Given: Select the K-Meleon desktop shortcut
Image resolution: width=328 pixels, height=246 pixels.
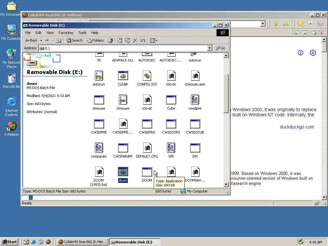Looking at the screenshot, I should click(x=12, y=129).
